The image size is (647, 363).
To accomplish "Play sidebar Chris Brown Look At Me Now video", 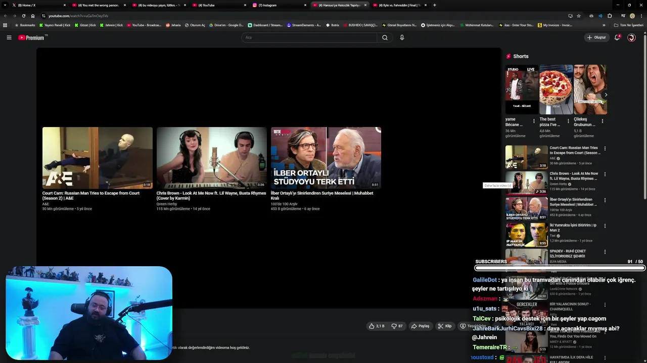I will point(526,183).
